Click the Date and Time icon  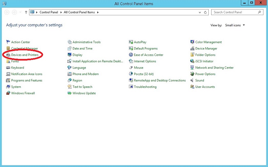click(70, 48)
